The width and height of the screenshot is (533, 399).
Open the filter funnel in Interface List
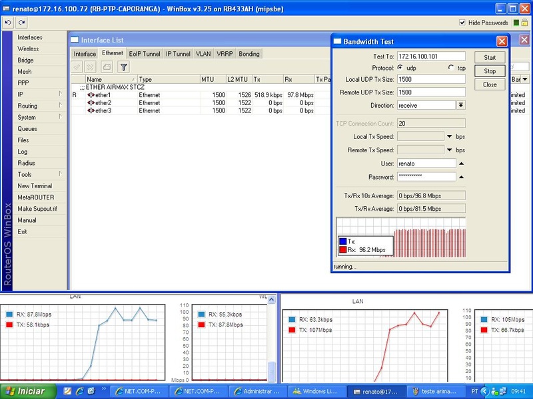(124, 67)
